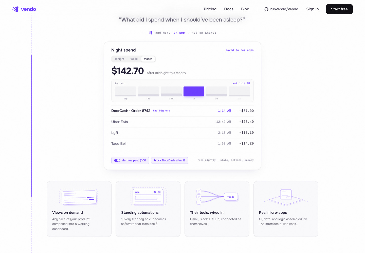This screenshot has height=253, width=365.
Task: Click the 2a bar in hourly chart
Action: (216, 91)
